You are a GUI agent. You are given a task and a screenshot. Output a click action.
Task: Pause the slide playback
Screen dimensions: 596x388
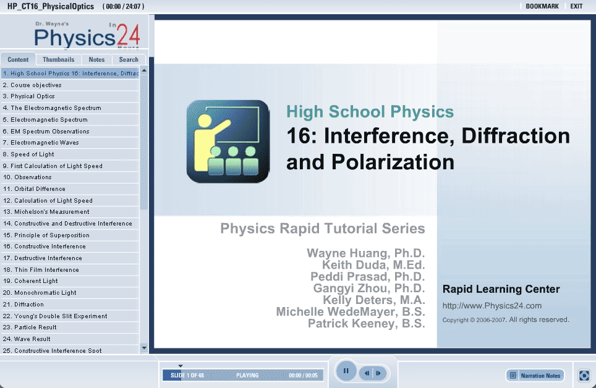(x=346, y=371)
